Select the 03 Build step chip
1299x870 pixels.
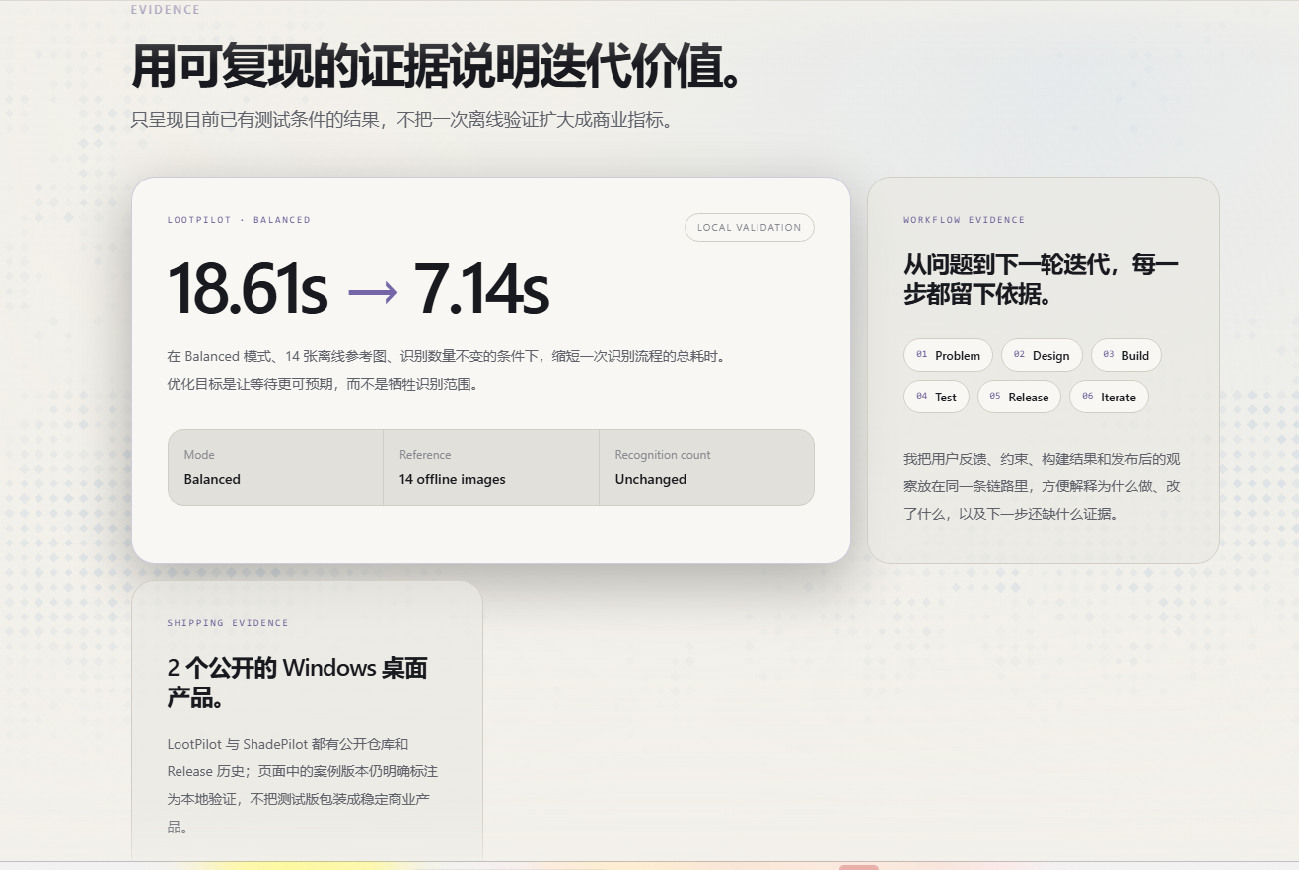(1125, 355)
